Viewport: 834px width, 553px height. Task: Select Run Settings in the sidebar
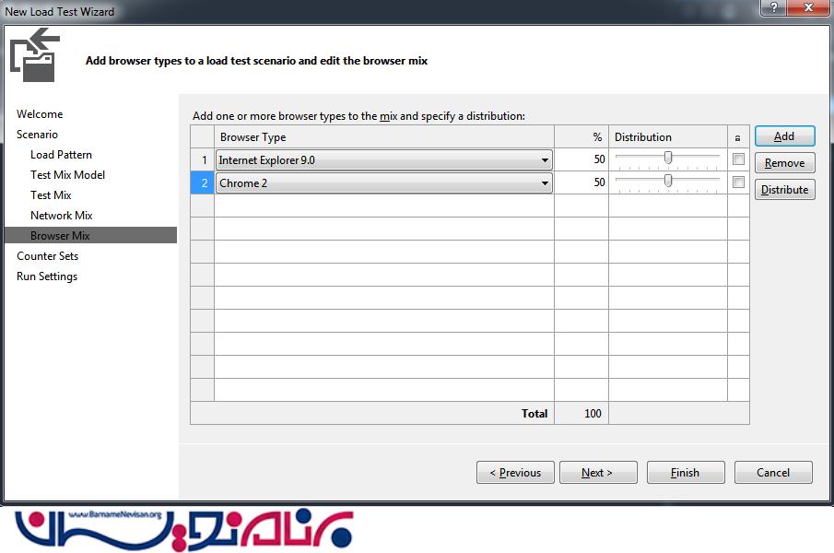point(47,276)
